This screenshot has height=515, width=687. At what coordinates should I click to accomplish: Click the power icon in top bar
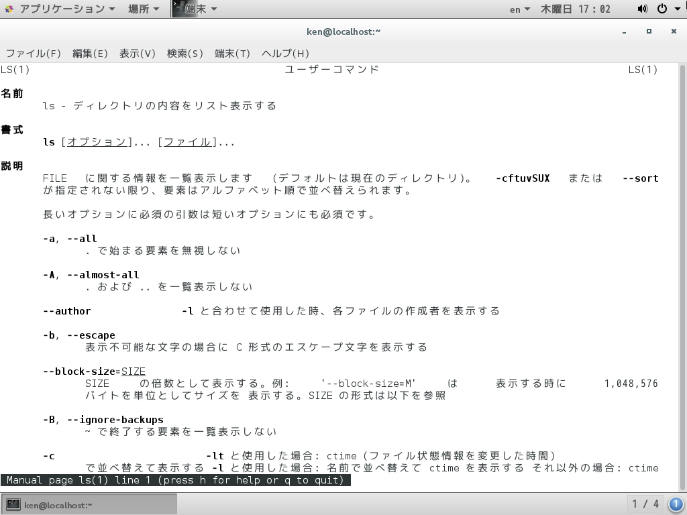pos(662,9)
